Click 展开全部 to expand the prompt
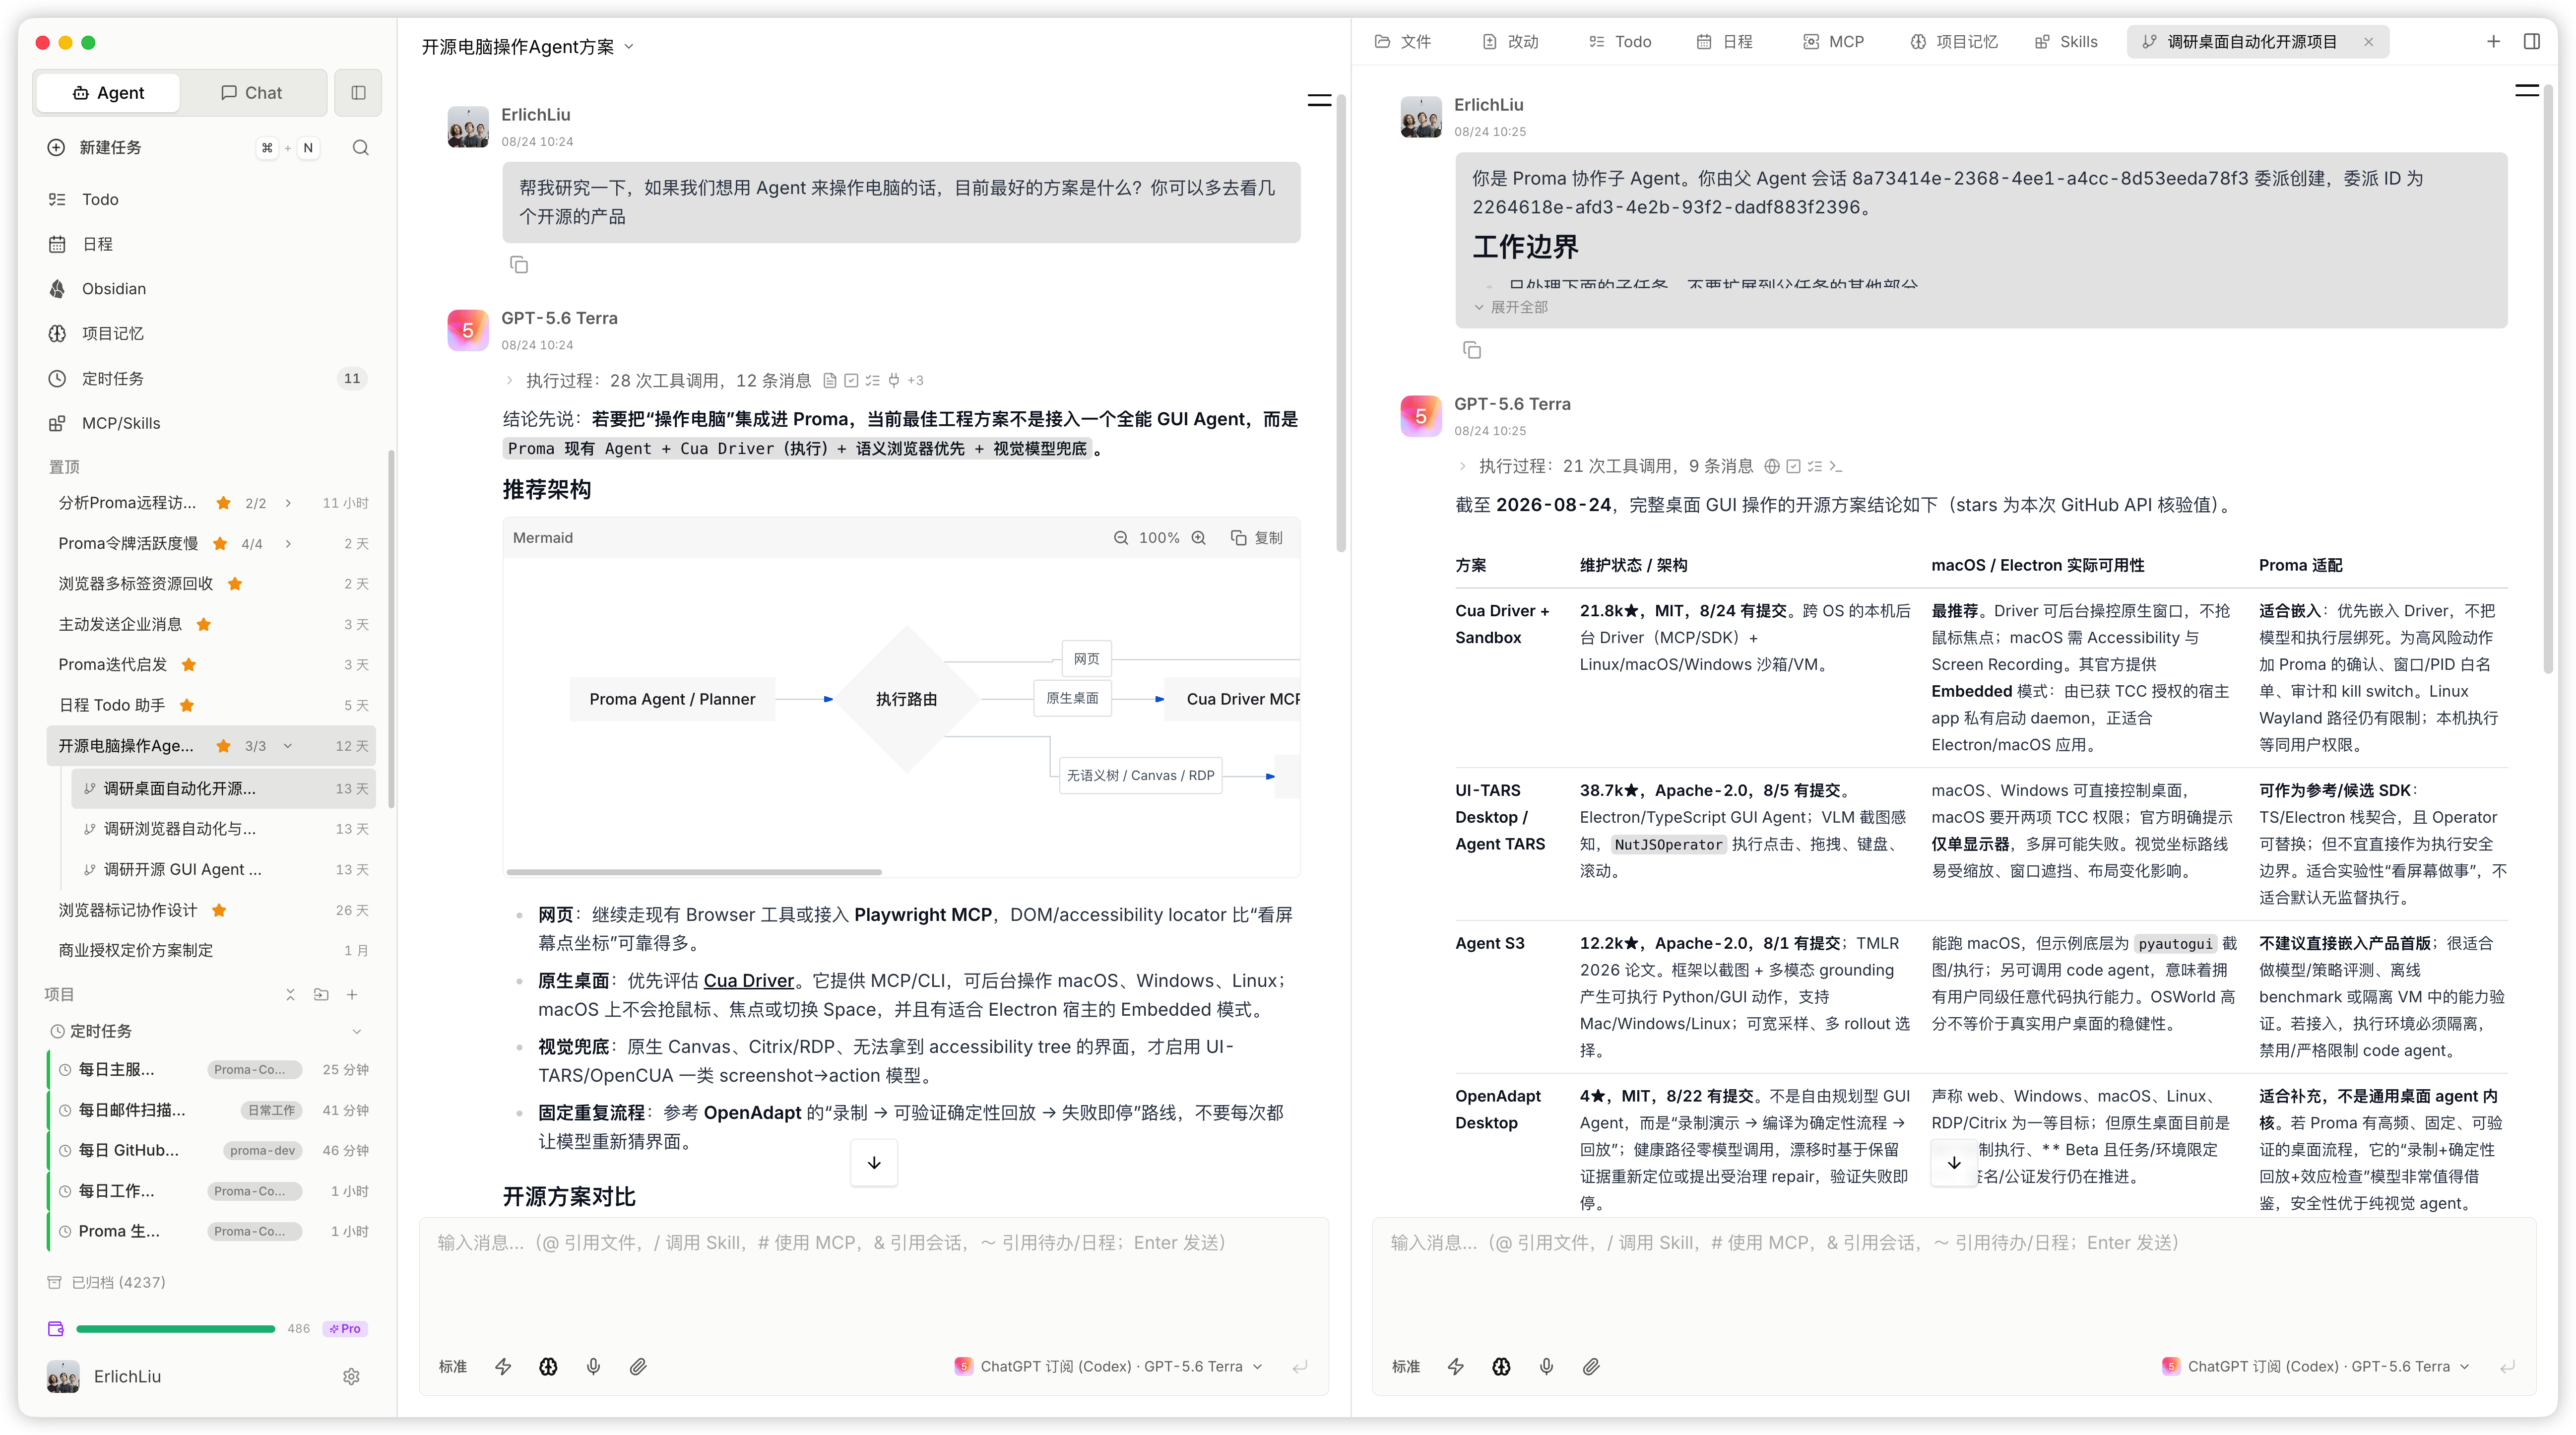This screenshot has width=2576, height=1435. click(1511, 307)
